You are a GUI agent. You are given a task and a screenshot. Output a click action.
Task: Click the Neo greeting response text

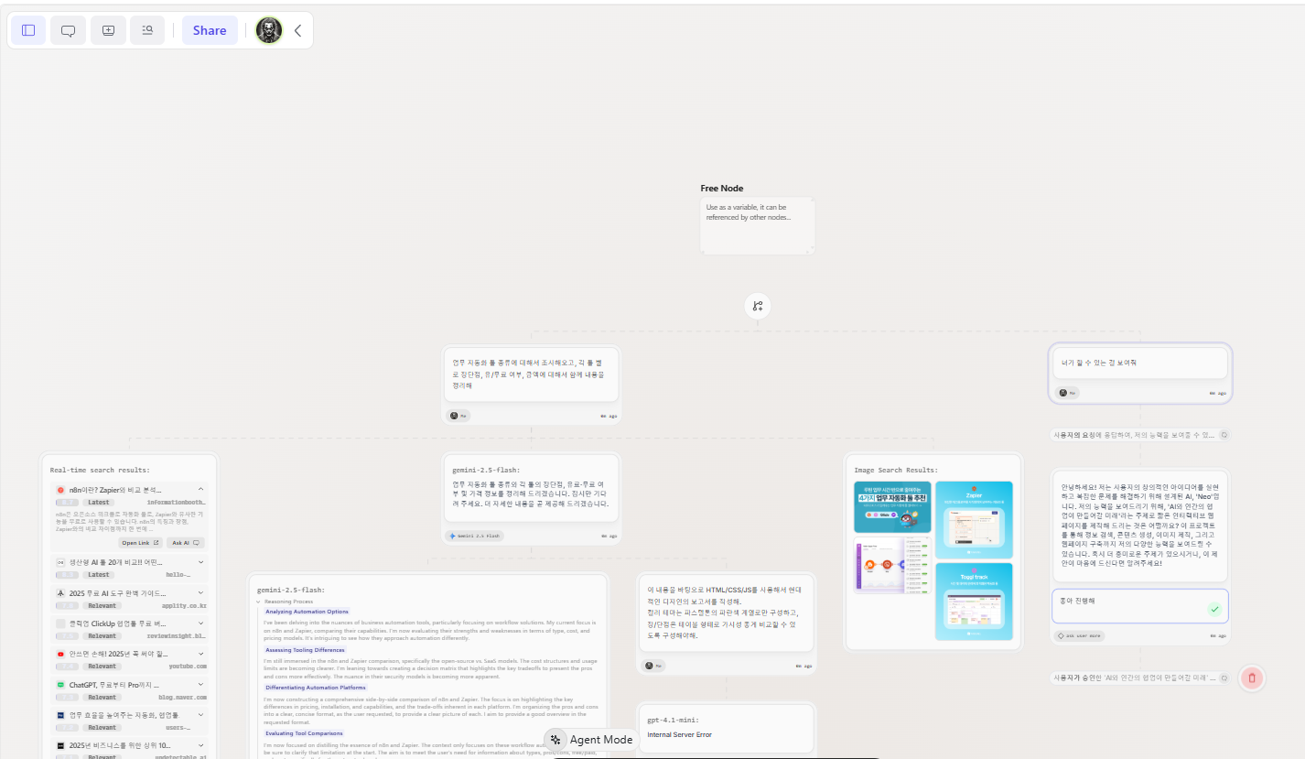click(1139, 525)
